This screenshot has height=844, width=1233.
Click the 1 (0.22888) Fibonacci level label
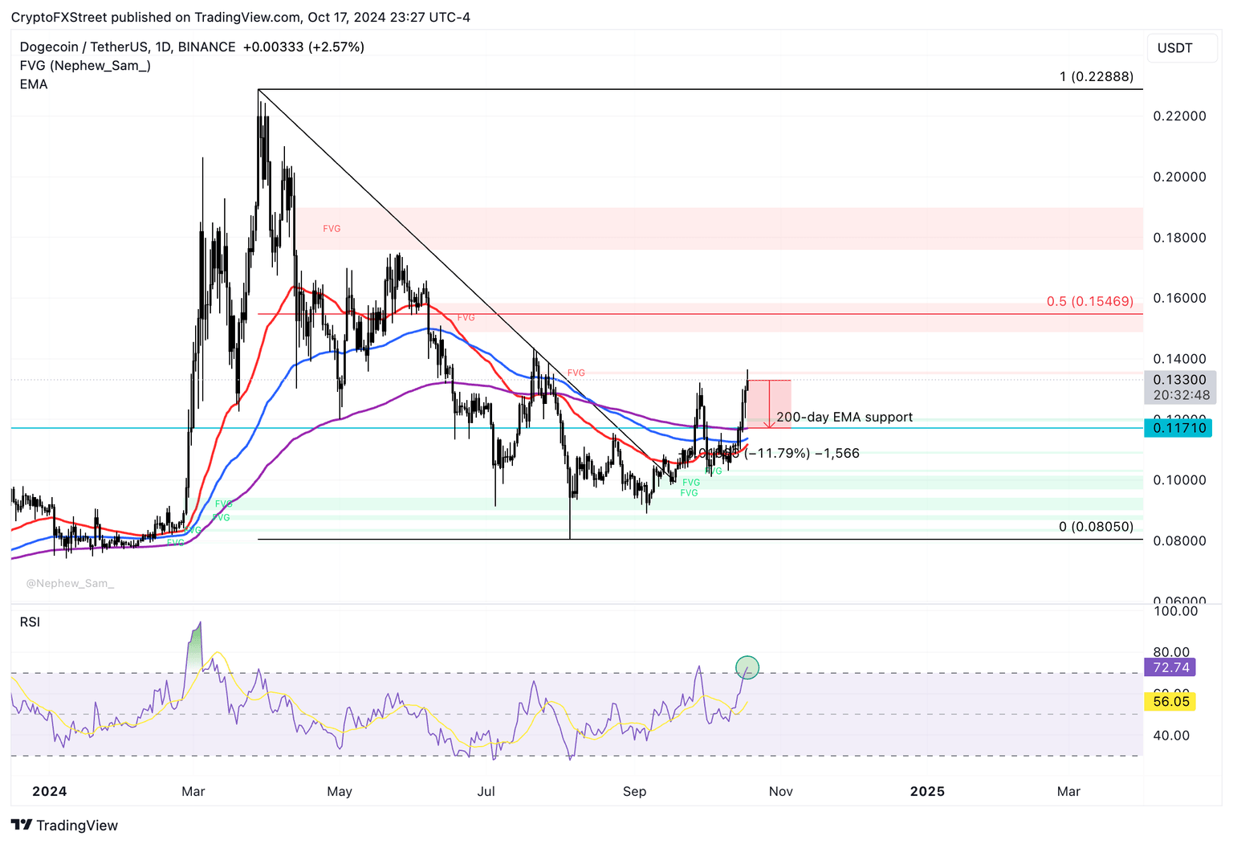1097,77
